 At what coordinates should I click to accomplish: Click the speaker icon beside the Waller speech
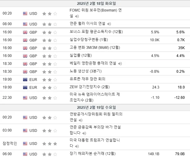(x=109, y=24)
